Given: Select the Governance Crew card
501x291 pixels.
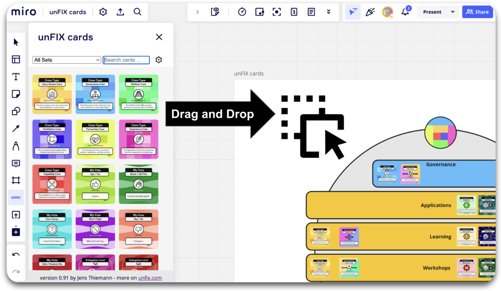Looking at the screenshot, I should click(x=95, y=94).
